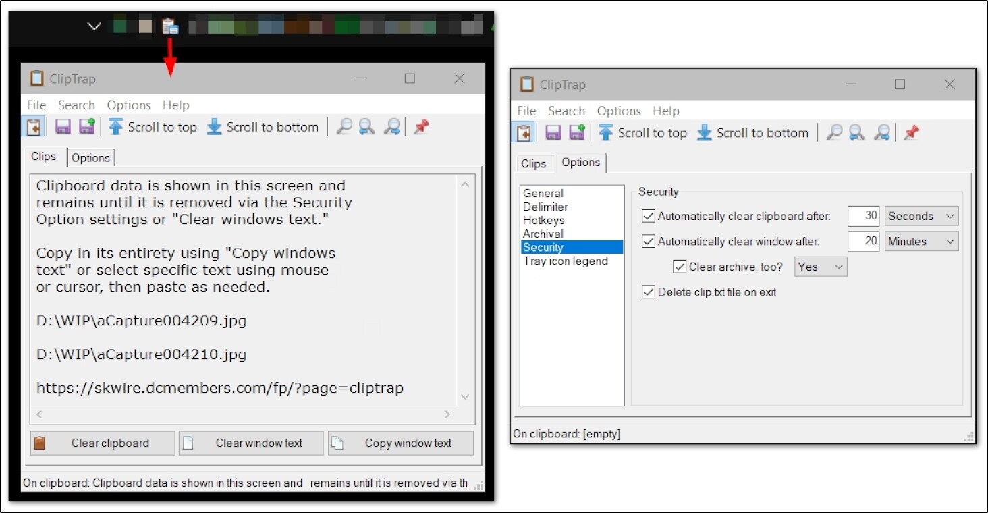Click the D:\WIP\aCapture004209.jpg line
This screenshot has width=988, height=513.
pyautogui.click(x=142, y=321)
